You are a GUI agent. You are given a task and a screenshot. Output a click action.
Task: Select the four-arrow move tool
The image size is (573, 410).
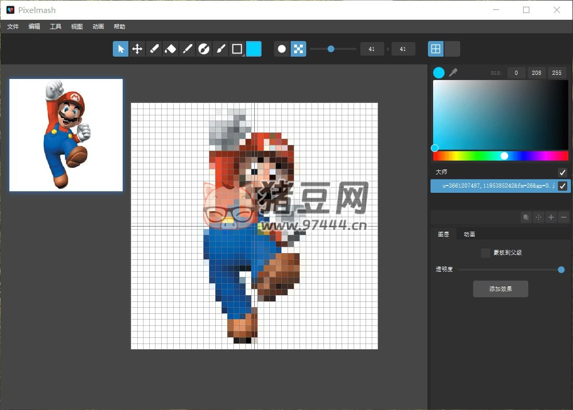(137, 49)
